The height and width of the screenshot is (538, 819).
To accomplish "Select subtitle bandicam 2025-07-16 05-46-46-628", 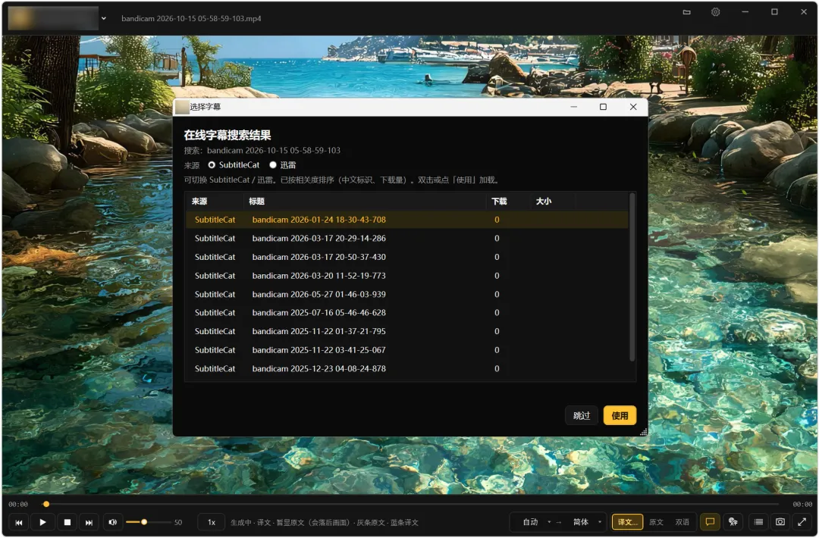I will pyautogui.click(x=407, y=313).
